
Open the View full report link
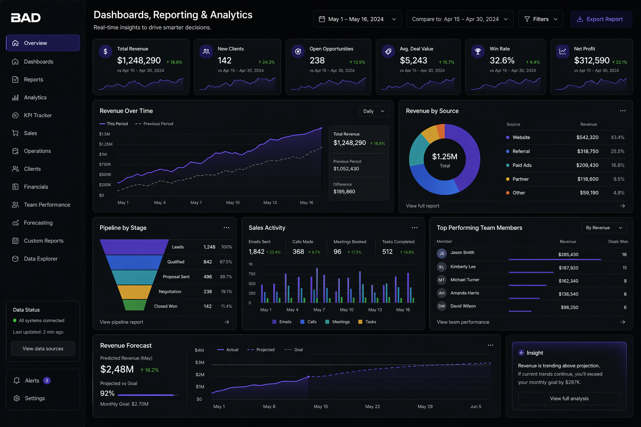(x=423, y=206)
